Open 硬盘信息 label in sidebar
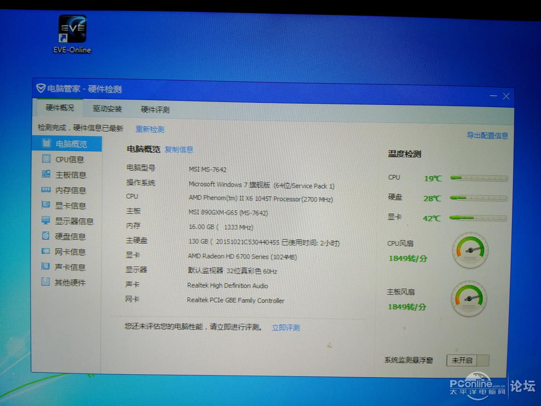 coord(70,236)
